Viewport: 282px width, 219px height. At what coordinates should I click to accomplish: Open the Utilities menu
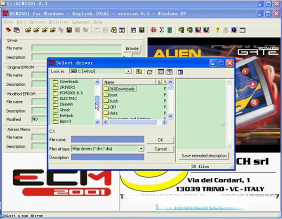pyautogui.click(x=58, y=22)
